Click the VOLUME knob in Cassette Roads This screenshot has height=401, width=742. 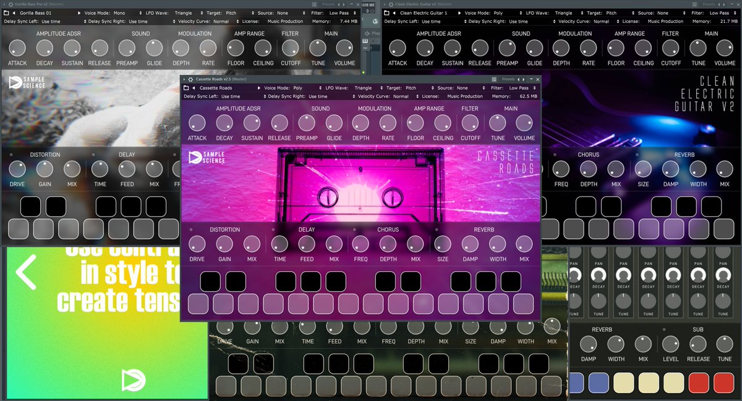(x=524, y=123)
